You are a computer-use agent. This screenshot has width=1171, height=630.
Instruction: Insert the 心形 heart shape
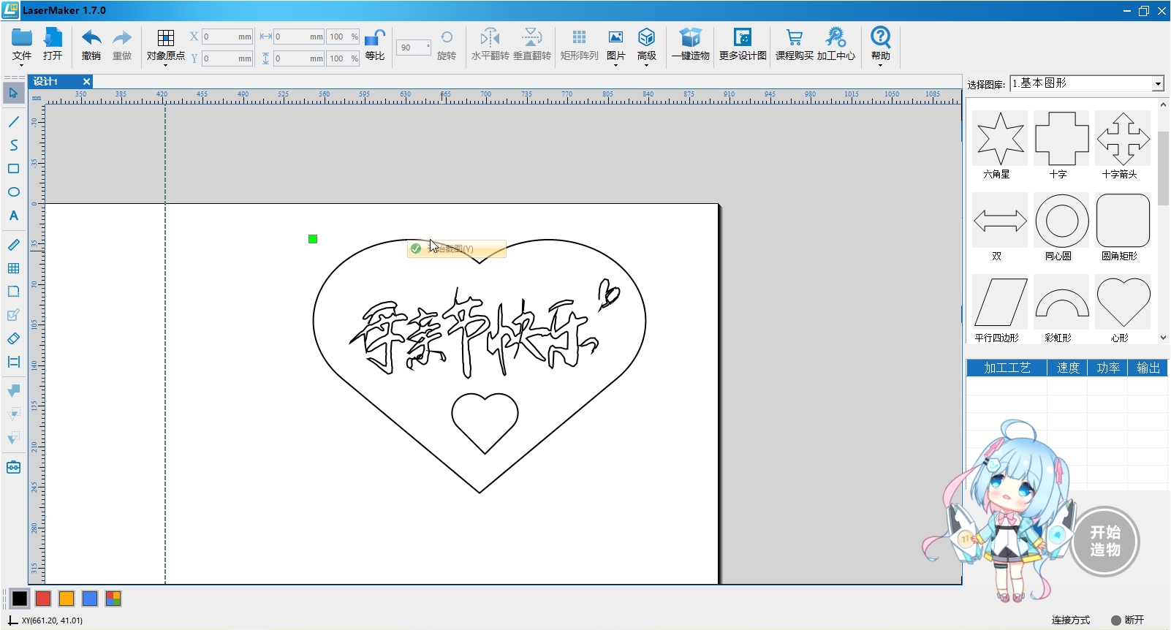pos(1123,303)
